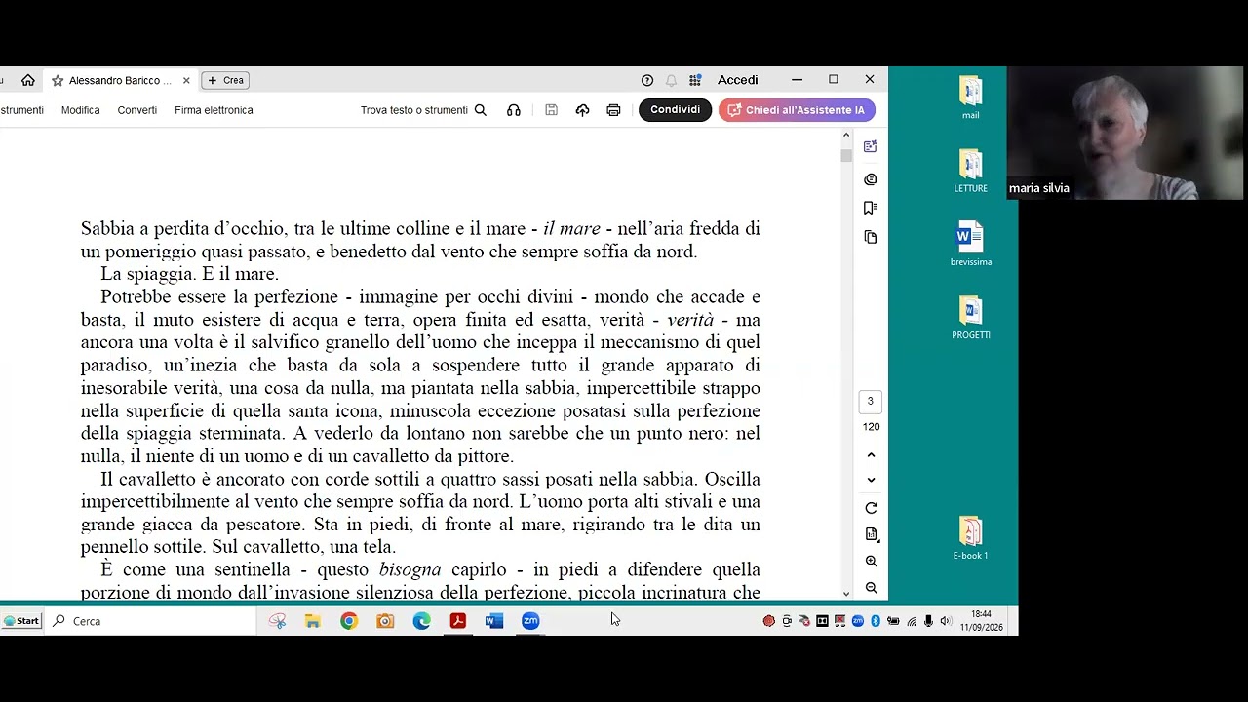Open the page thumbnails copy panel icon
Viewport: 1248px width, 702px height.
[x=871, y=237]
